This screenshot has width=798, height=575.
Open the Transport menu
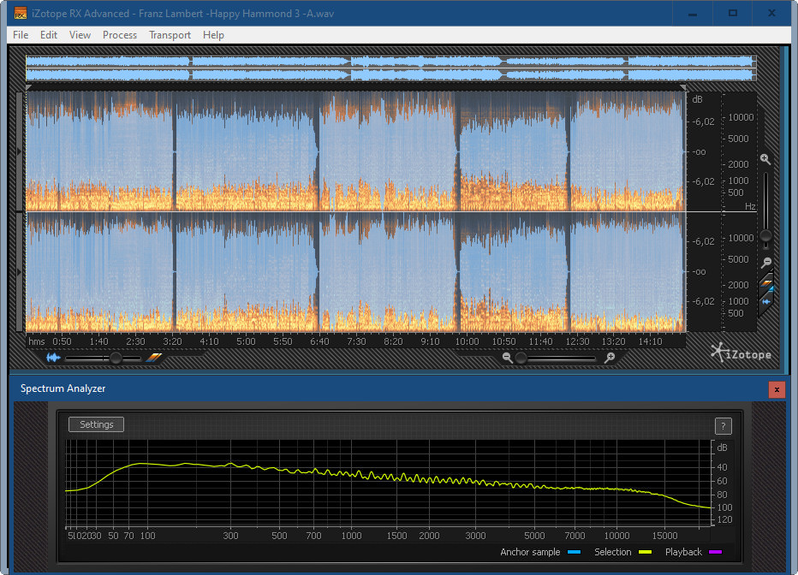[x=170, y=35]
